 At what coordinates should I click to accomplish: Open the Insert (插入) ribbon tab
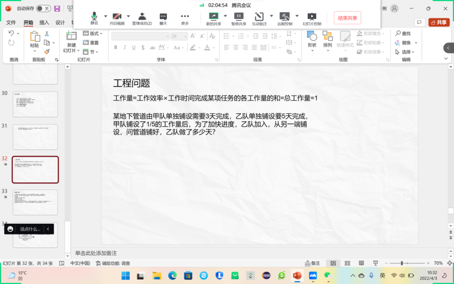coord(44,22)
